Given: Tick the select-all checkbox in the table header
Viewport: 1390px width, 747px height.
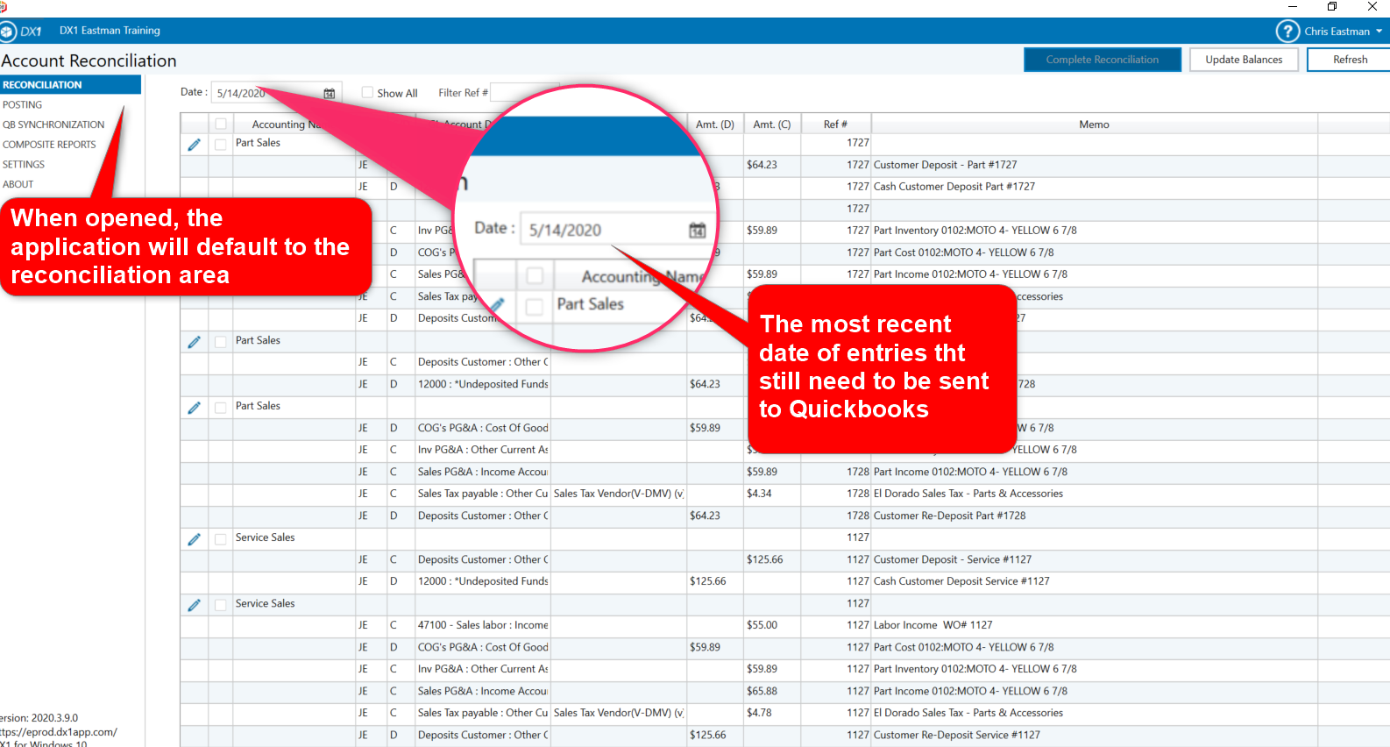Looking at the screenshot, I should [x=221, y=125].
